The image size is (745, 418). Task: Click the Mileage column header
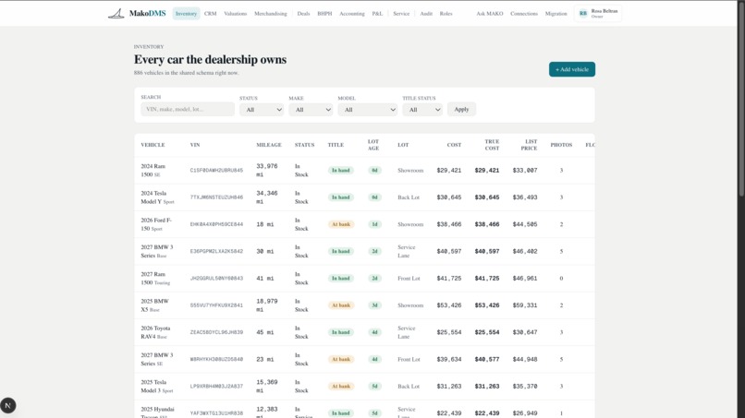[x=269, y=145]
